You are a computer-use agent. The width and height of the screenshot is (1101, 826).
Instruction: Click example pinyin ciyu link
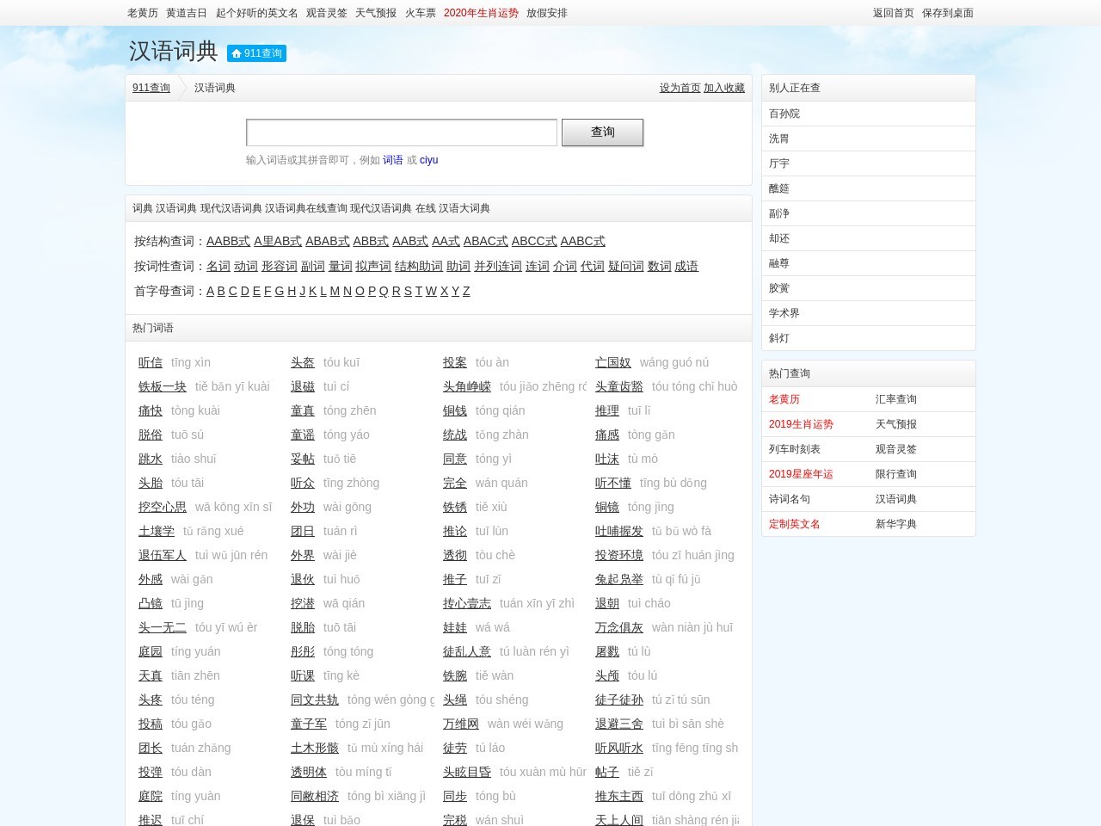(x=429, y=160)
